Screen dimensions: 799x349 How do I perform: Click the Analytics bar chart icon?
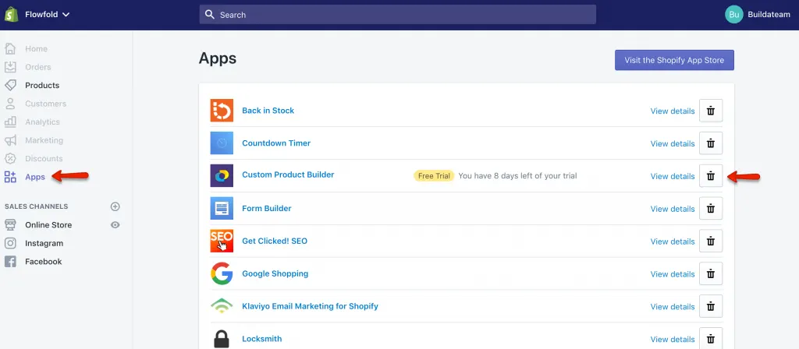[10, 122]
